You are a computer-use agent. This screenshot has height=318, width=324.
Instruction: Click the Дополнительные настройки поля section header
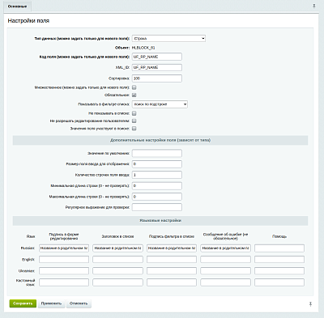[160, 140]
